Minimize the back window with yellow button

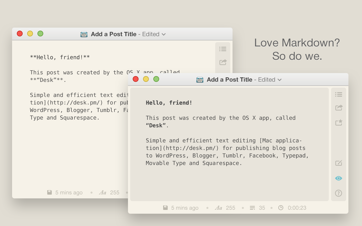coord(30,34)
